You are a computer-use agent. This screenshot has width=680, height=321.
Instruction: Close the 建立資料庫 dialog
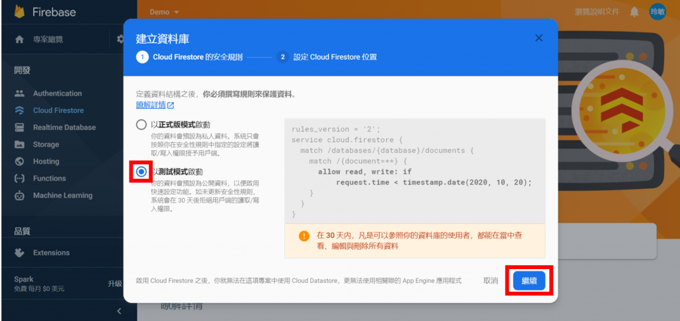[x=539, y=38]
